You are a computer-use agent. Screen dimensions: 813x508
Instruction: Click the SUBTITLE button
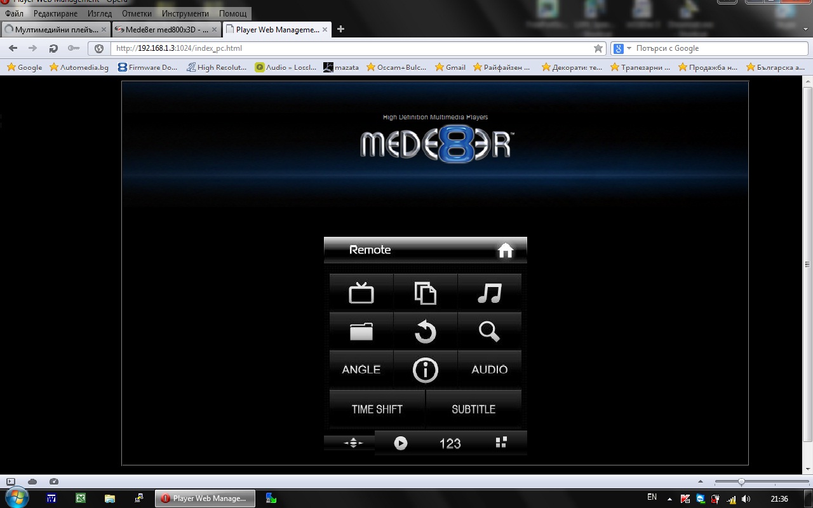click(x=474, y=409)
